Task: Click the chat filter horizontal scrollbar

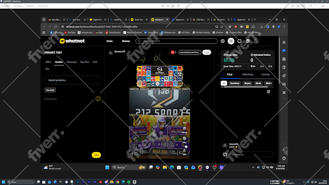Action: [245, 87]
